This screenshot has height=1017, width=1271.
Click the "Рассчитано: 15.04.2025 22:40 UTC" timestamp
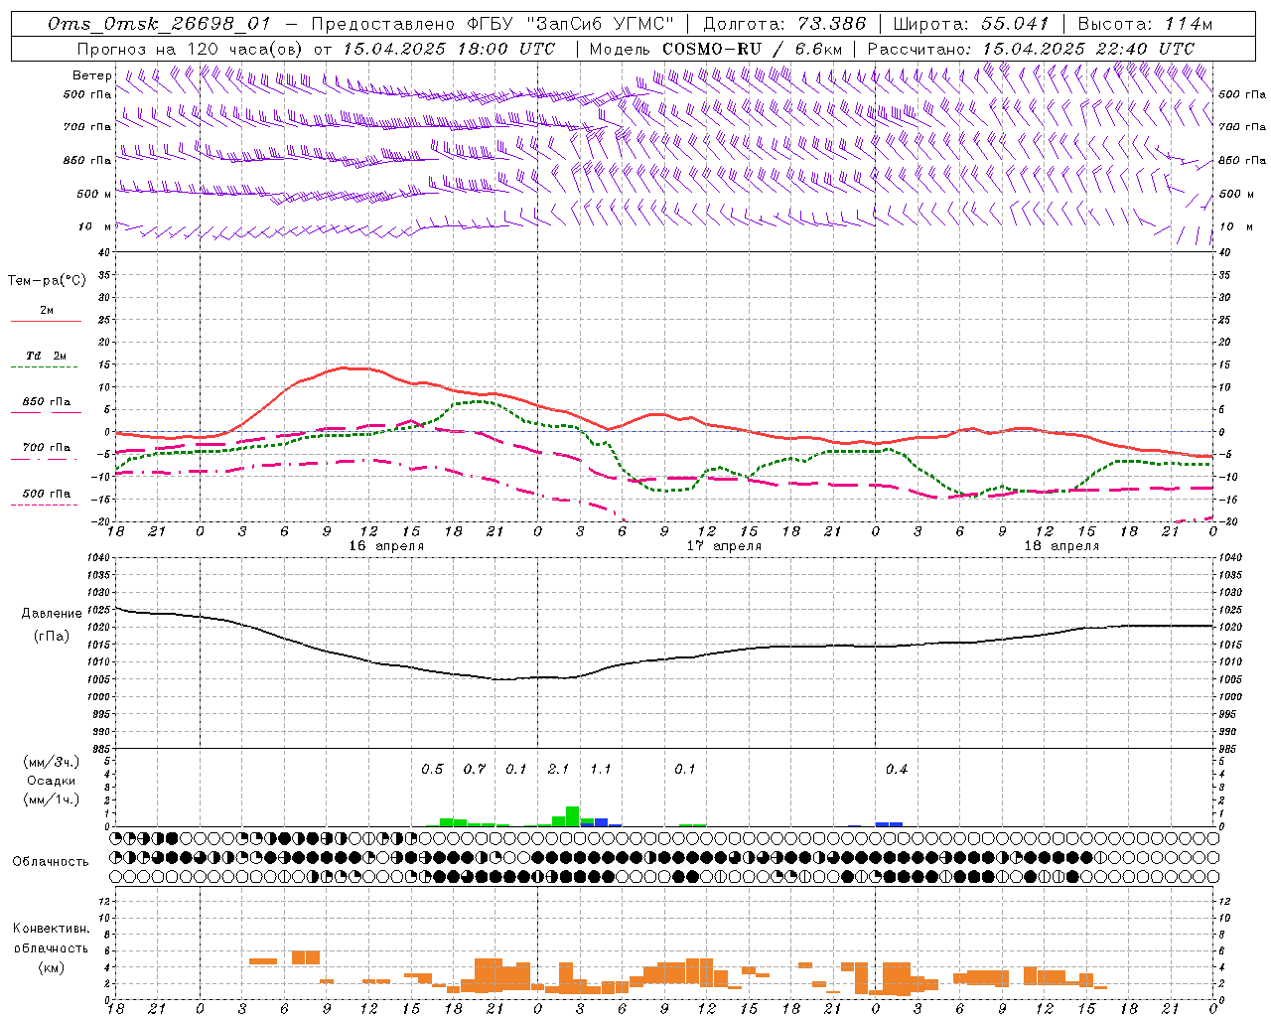1032,49
